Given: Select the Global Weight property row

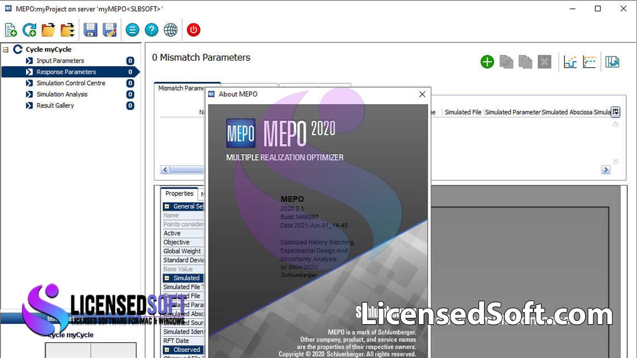Looking at the screenshot, I should (184, 251).
